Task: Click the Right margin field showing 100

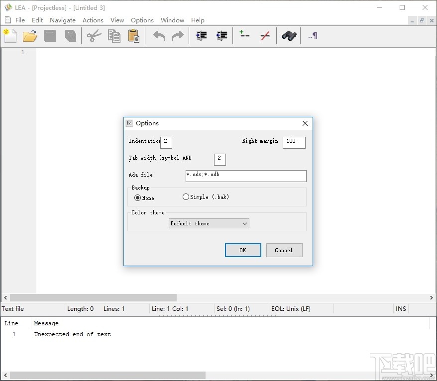Action: click(294, 143)
